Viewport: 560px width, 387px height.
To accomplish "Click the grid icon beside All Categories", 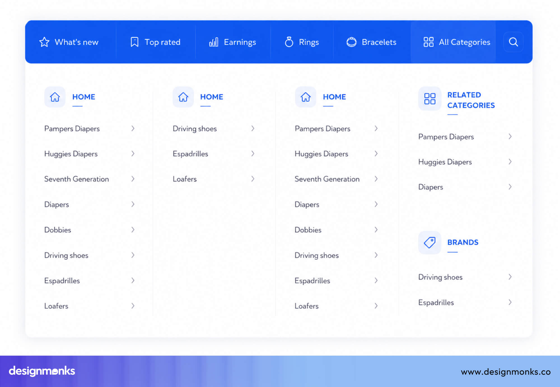I will point(428,42).
